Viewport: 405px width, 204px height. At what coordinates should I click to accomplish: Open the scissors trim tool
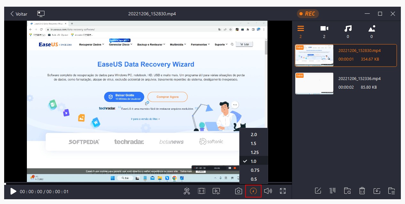[187, 191]
